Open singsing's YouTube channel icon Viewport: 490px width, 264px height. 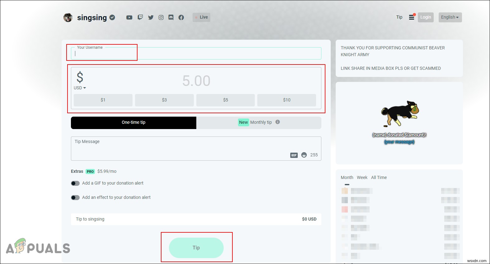129,17
